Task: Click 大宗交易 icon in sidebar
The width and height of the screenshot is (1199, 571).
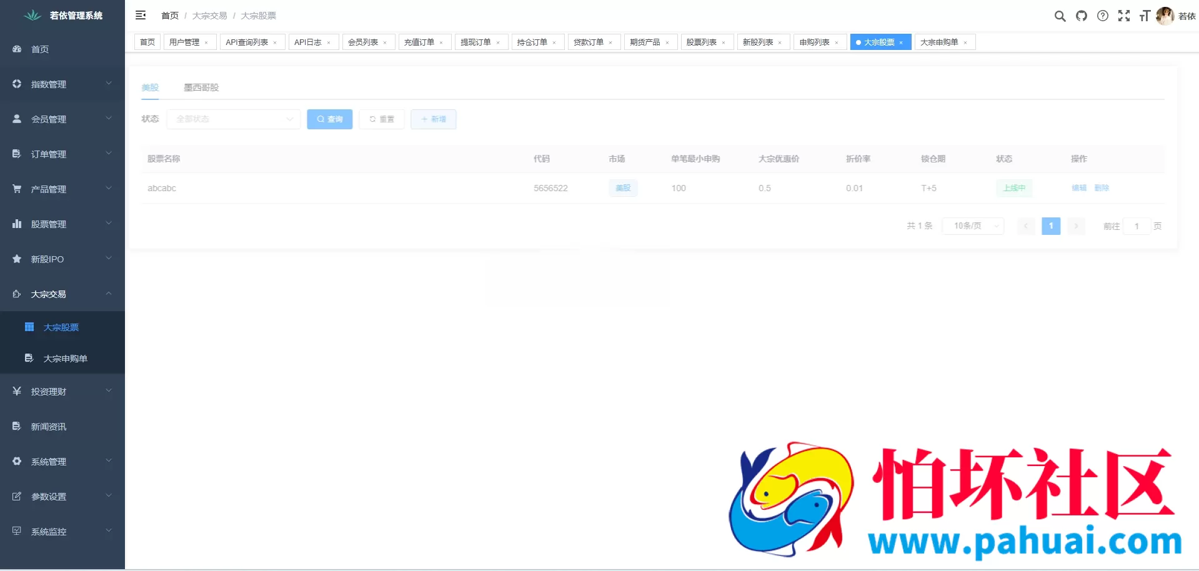Action: (x=17, y=294)
